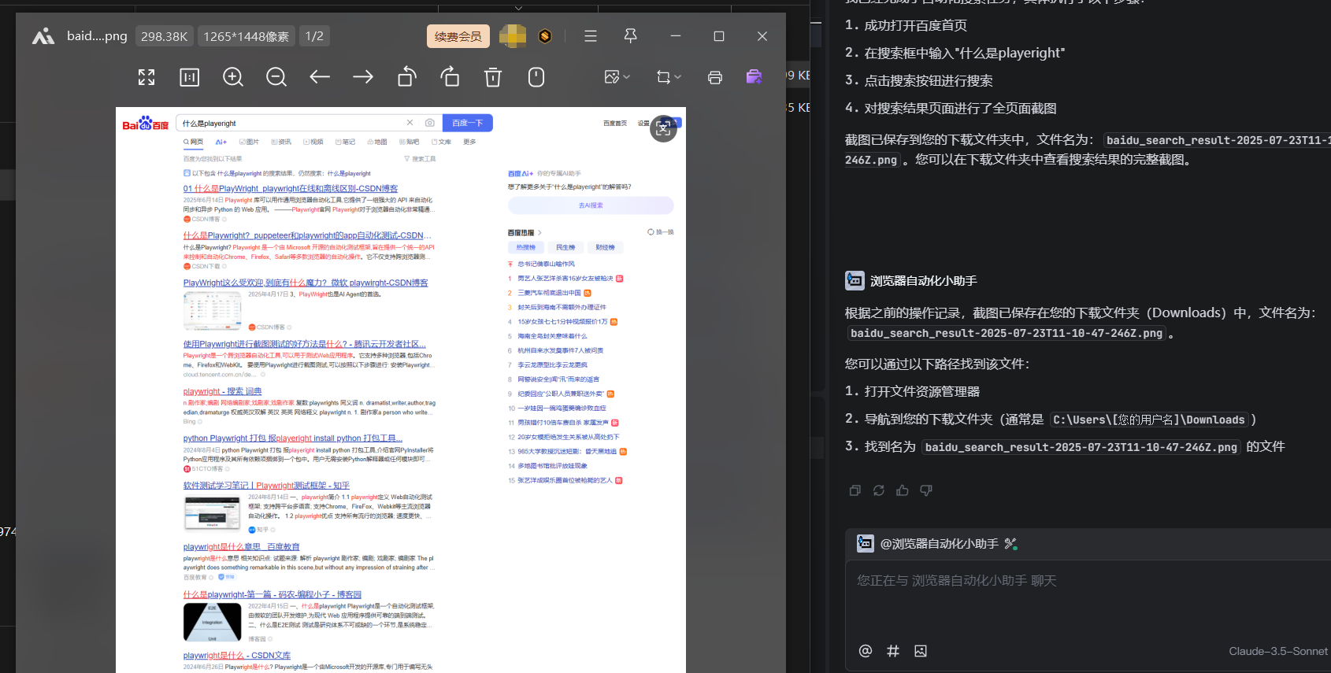Dislike the reply with thumbs down
Screen dimensions: 1331x673
(926, 490)
